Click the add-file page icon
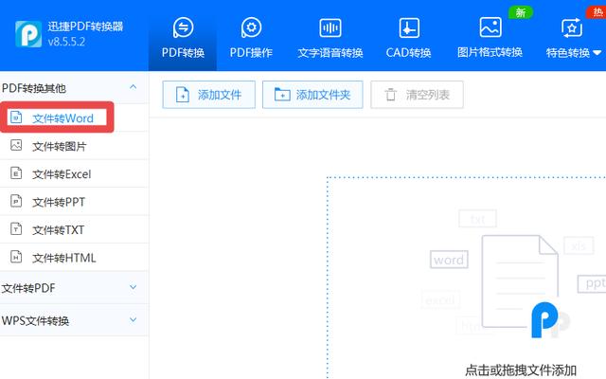This screenshot has width=606, height=379. [183, 95]
